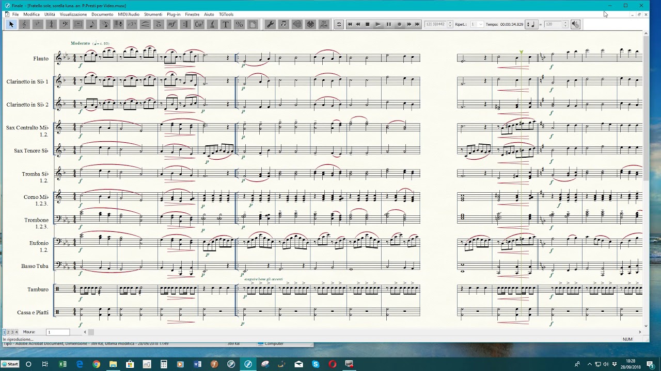Click the rewind playback button
This screenshot has height=371, width=661.
coord(358,24)
